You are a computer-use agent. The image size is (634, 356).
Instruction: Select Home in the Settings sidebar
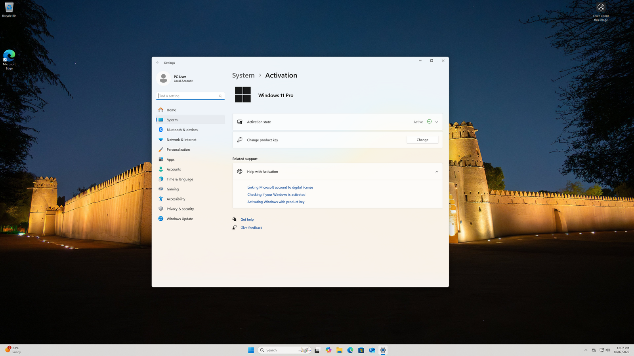click(x=171, y=110)
